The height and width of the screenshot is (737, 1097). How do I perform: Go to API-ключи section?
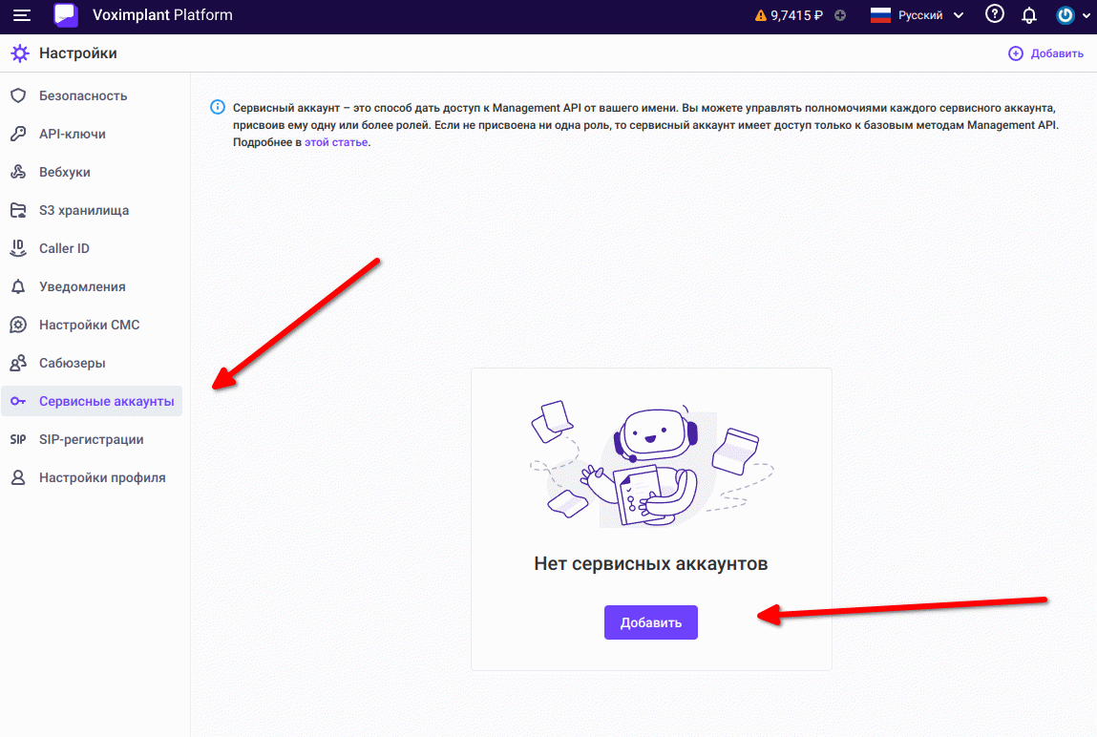coord(72,134)
